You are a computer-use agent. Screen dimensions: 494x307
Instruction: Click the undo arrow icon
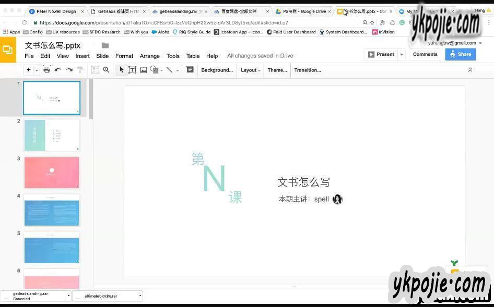point(57,70)
